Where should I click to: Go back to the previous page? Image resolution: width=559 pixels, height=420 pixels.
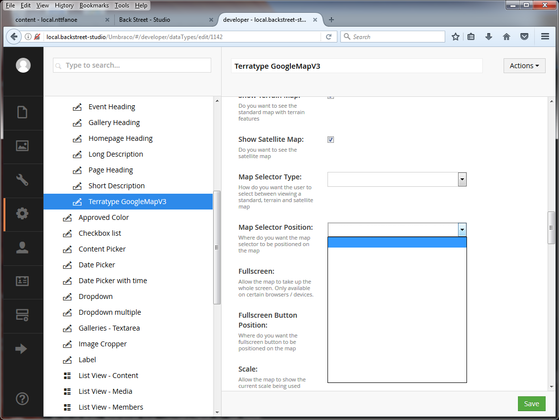point(13,37)
